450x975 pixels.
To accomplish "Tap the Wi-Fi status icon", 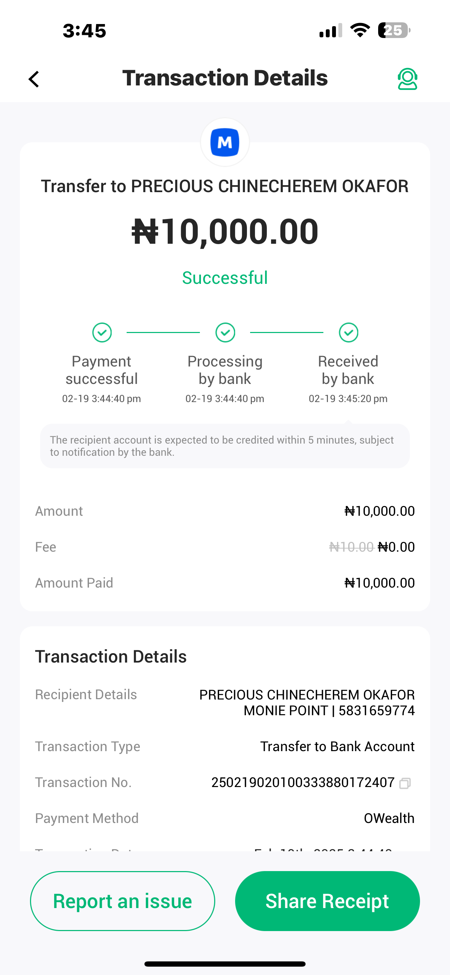I will 360,30.
